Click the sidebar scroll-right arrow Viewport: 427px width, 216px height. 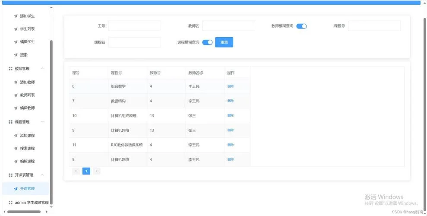(47, 212)
